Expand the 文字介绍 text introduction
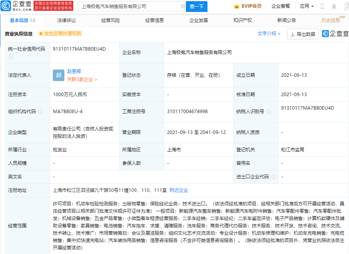The width and height of the screenshot is (349, 254). (x=269, y=34)
